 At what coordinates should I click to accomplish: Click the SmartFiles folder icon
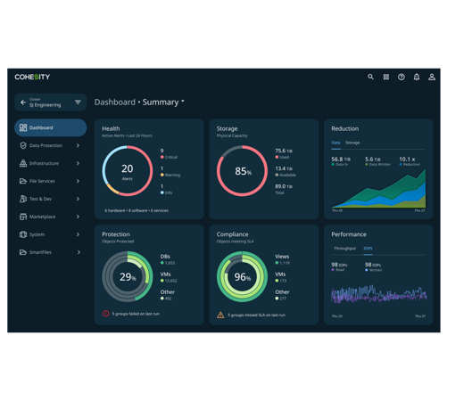point(23,252)
